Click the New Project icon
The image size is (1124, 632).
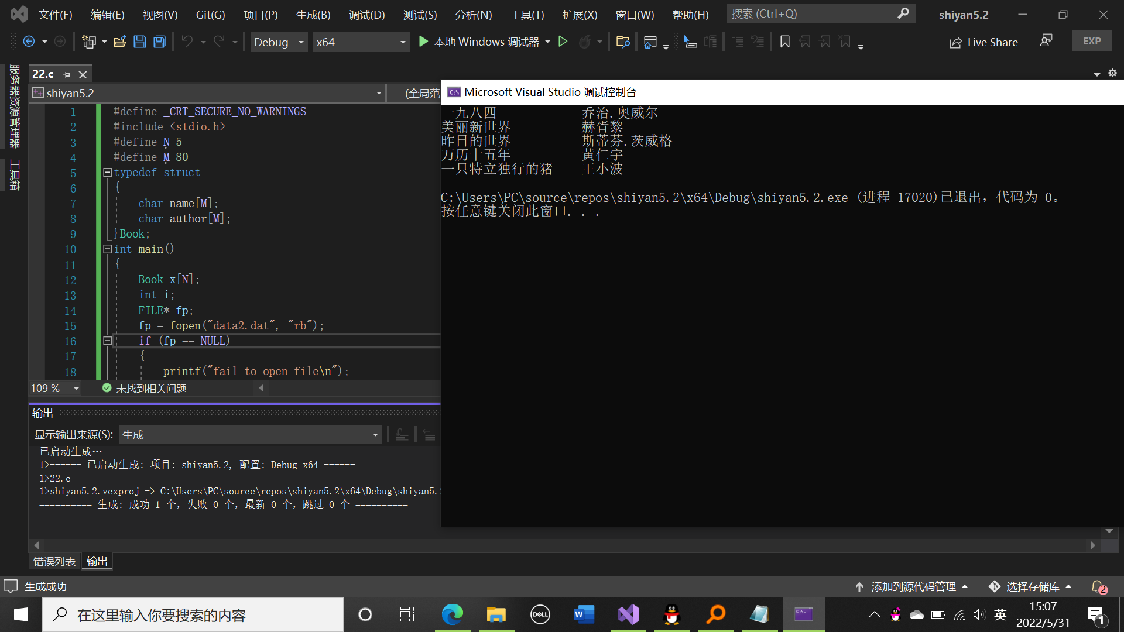click(89, 42)
